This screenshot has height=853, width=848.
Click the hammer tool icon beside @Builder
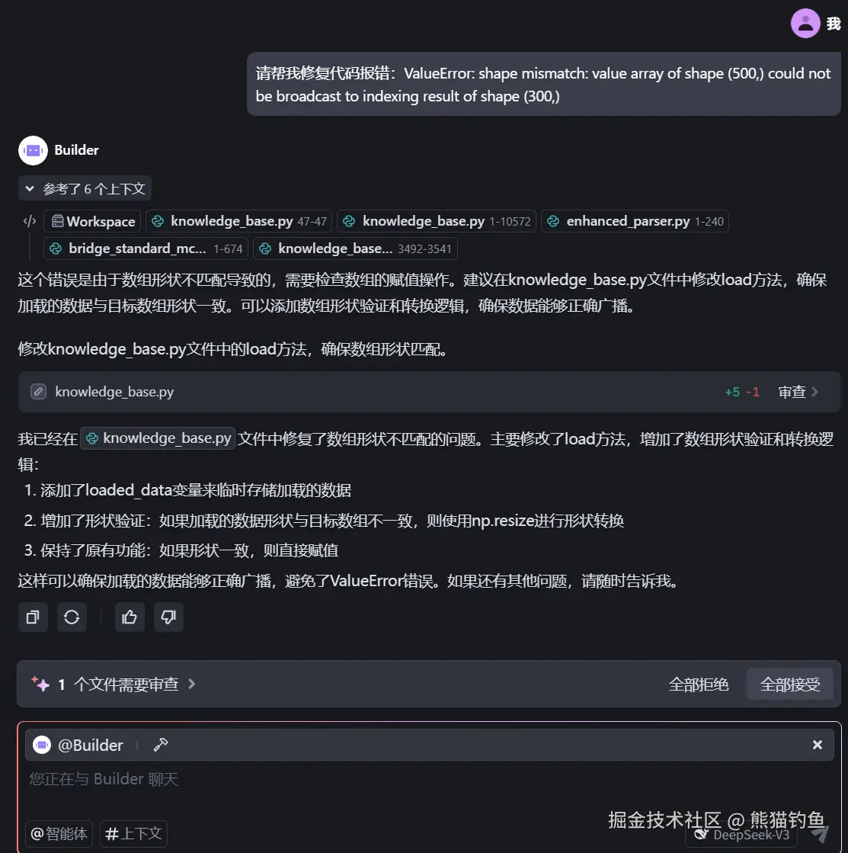[160, 744]
